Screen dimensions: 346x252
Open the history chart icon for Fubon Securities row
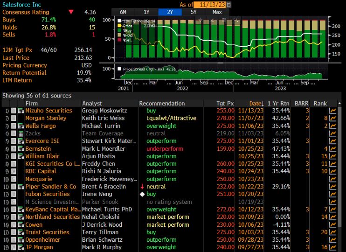pos(332,194)
